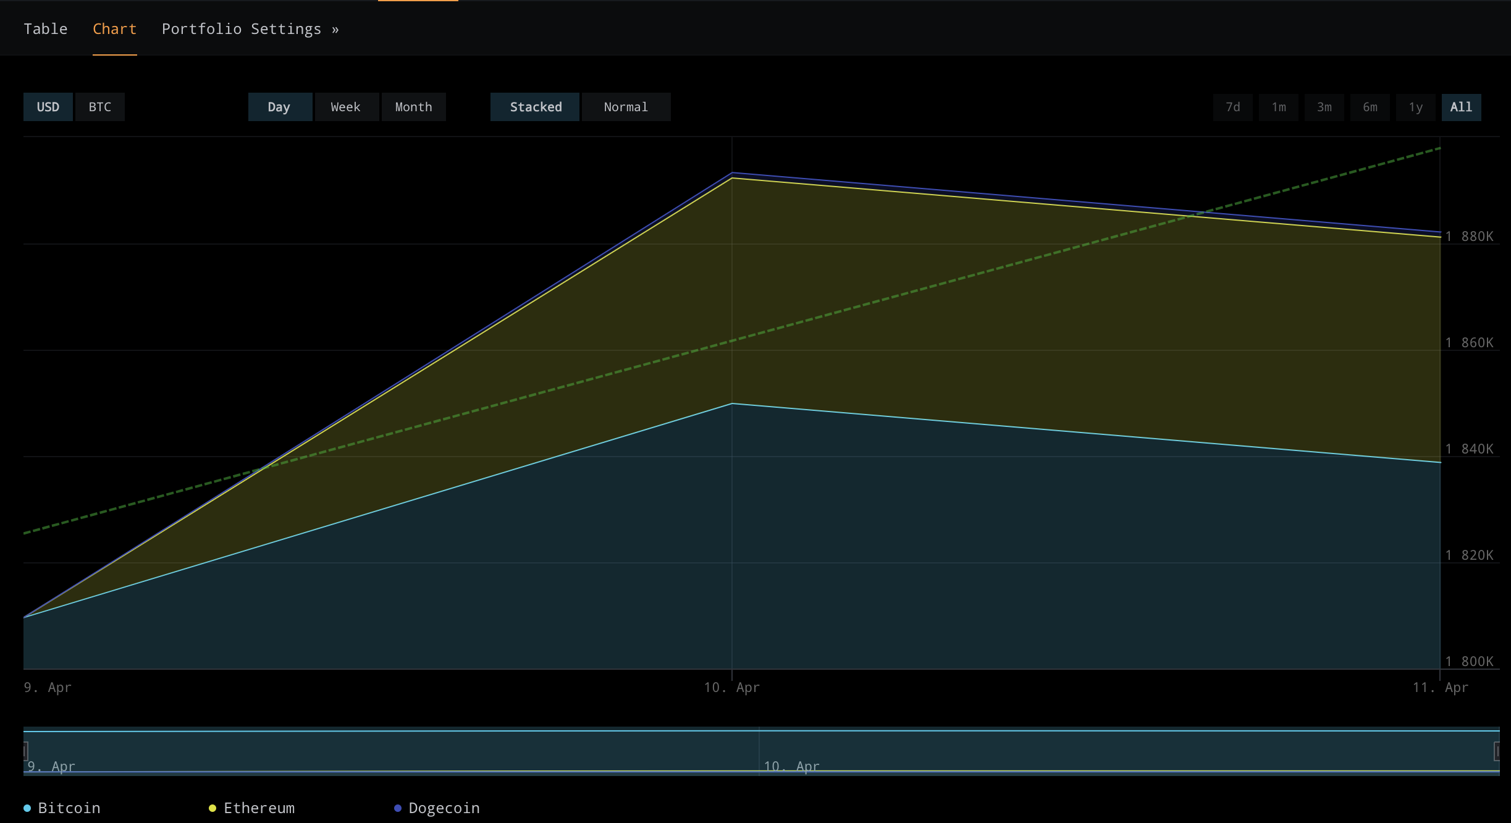
Task: Switch chart to Normal mode
Action: coord(626,106)
